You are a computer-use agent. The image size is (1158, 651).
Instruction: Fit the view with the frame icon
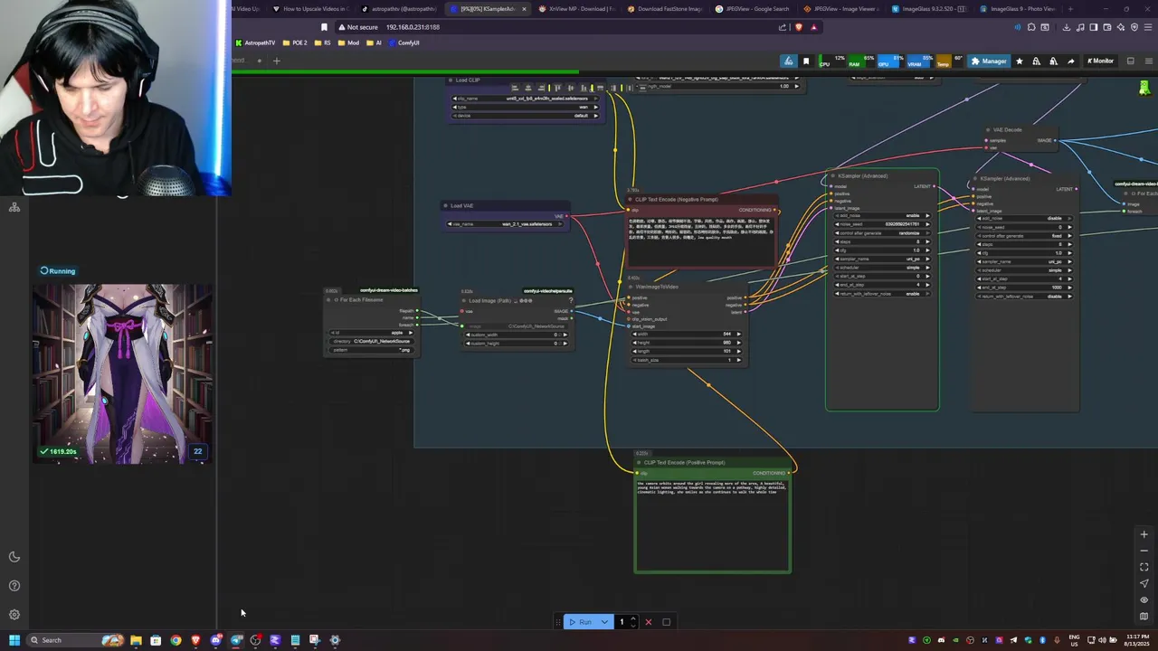tap(1144, 567)
